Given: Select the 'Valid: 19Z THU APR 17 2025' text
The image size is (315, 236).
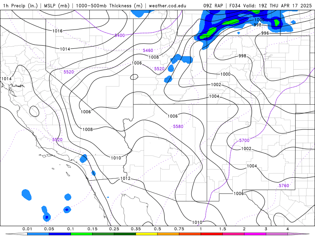Looking at the screenshot, I should 277,6.
